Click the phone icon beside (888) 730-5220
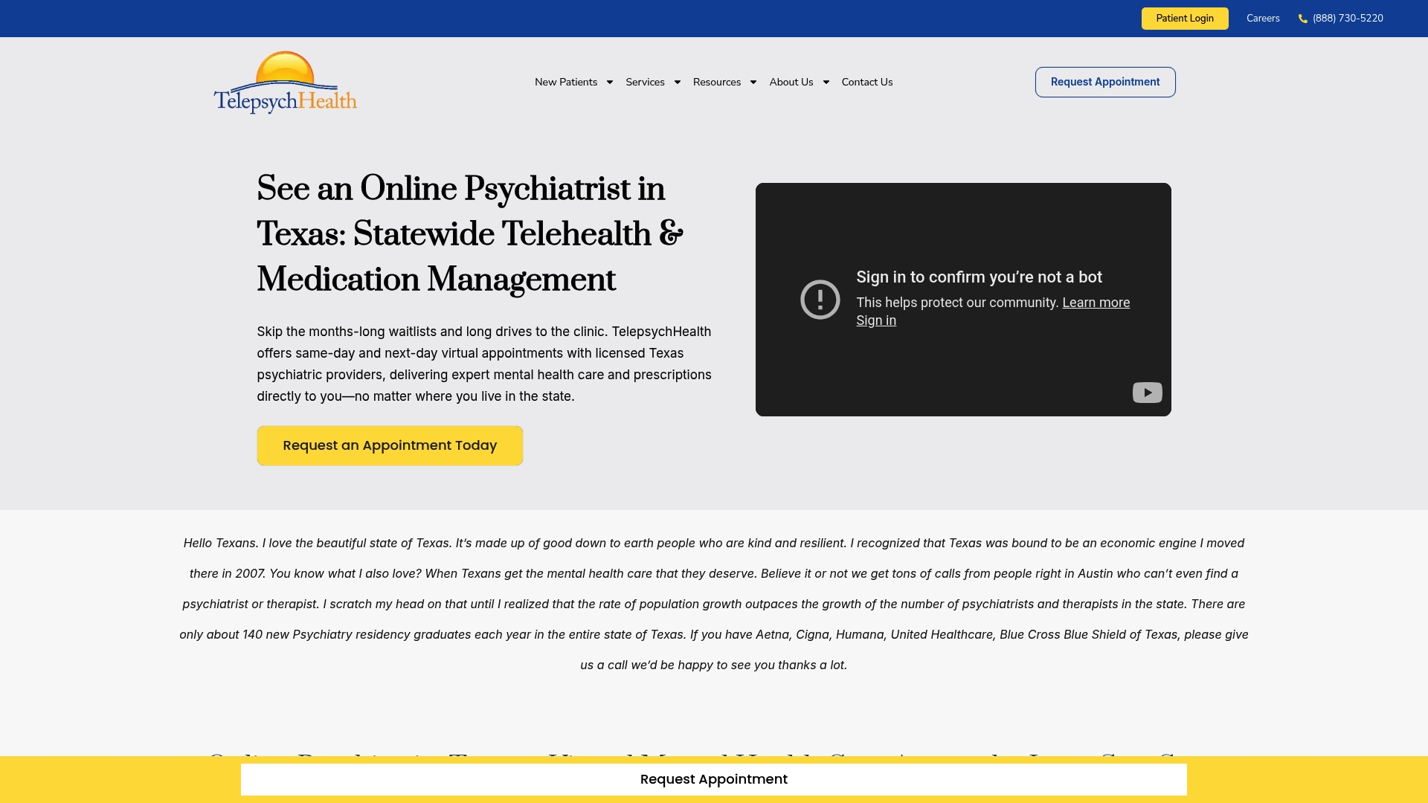The height and width of the screenshot is (803, 1428). tap(1303, 19)
